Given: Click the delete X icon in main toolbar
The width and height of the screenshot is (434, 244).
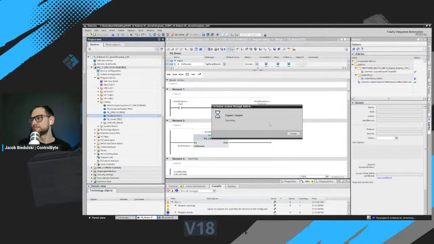Looking at the screenshot, I should click(131, 35).
